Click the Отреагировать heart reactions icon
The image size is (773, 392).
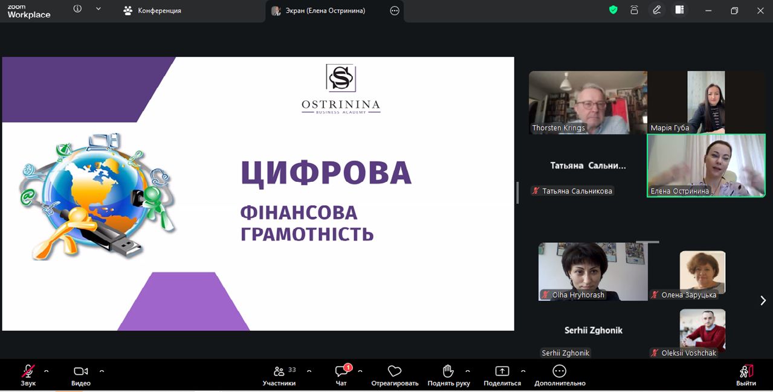[x=395, y=374]
